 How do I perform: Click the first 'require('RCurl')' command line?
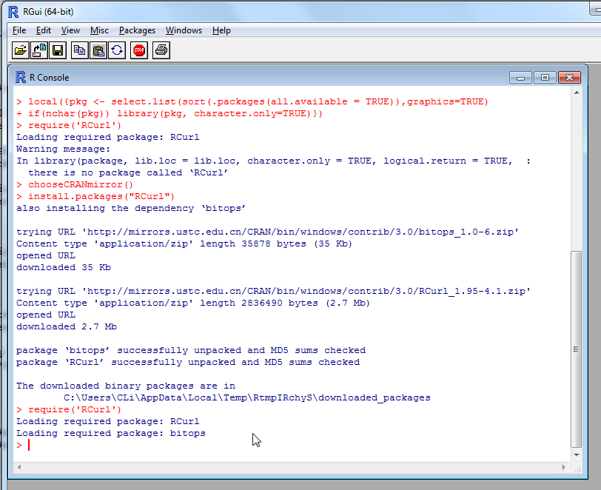coord(69,125)
